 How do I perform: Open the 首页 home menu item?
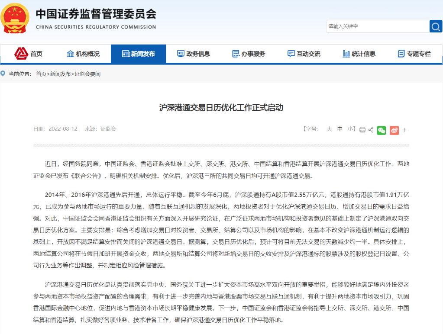tap(29, 54)
